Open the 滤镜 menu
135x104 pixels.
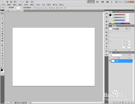(32, 5)
